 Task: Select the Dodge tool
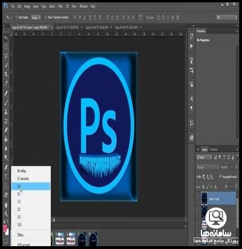click(6, 157)
